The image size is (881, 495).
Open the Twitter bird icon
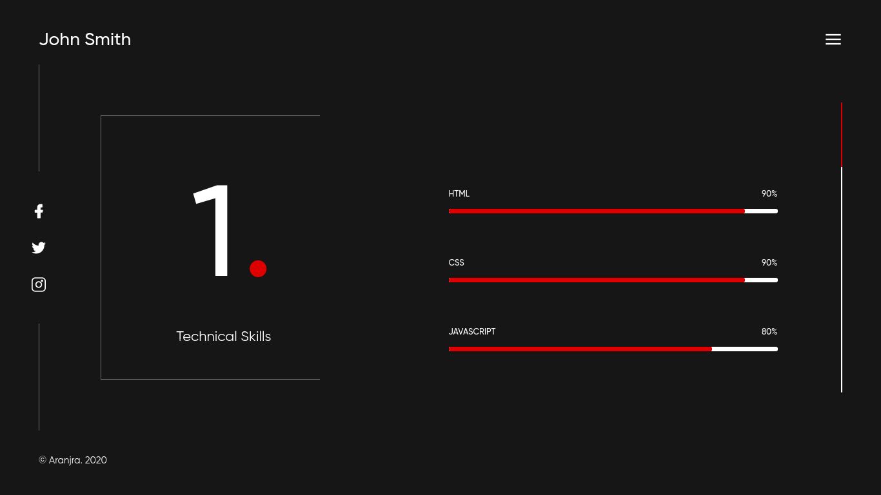point(39,247)
